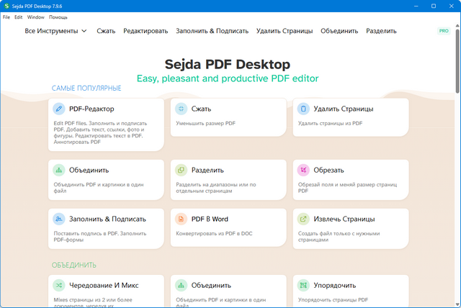Expand the Все Инструменты dropdown
Screen dimensions: 461x308
point(56,31)
